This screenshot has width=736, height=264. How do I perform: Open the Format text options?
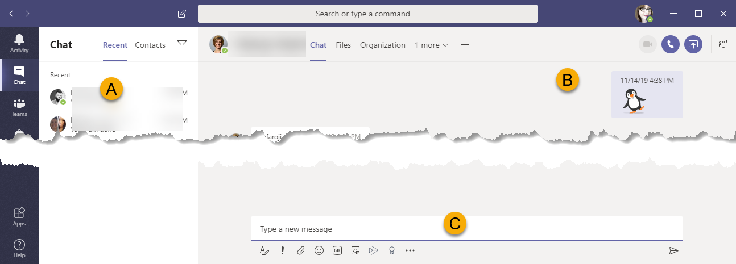pyautogui.click(x=264, y=250)
